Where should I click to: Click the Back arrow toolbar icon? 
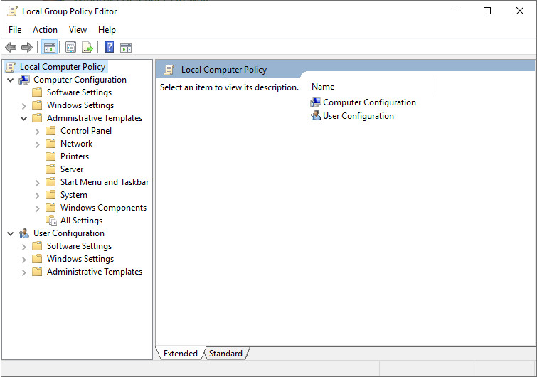[11, 48]
